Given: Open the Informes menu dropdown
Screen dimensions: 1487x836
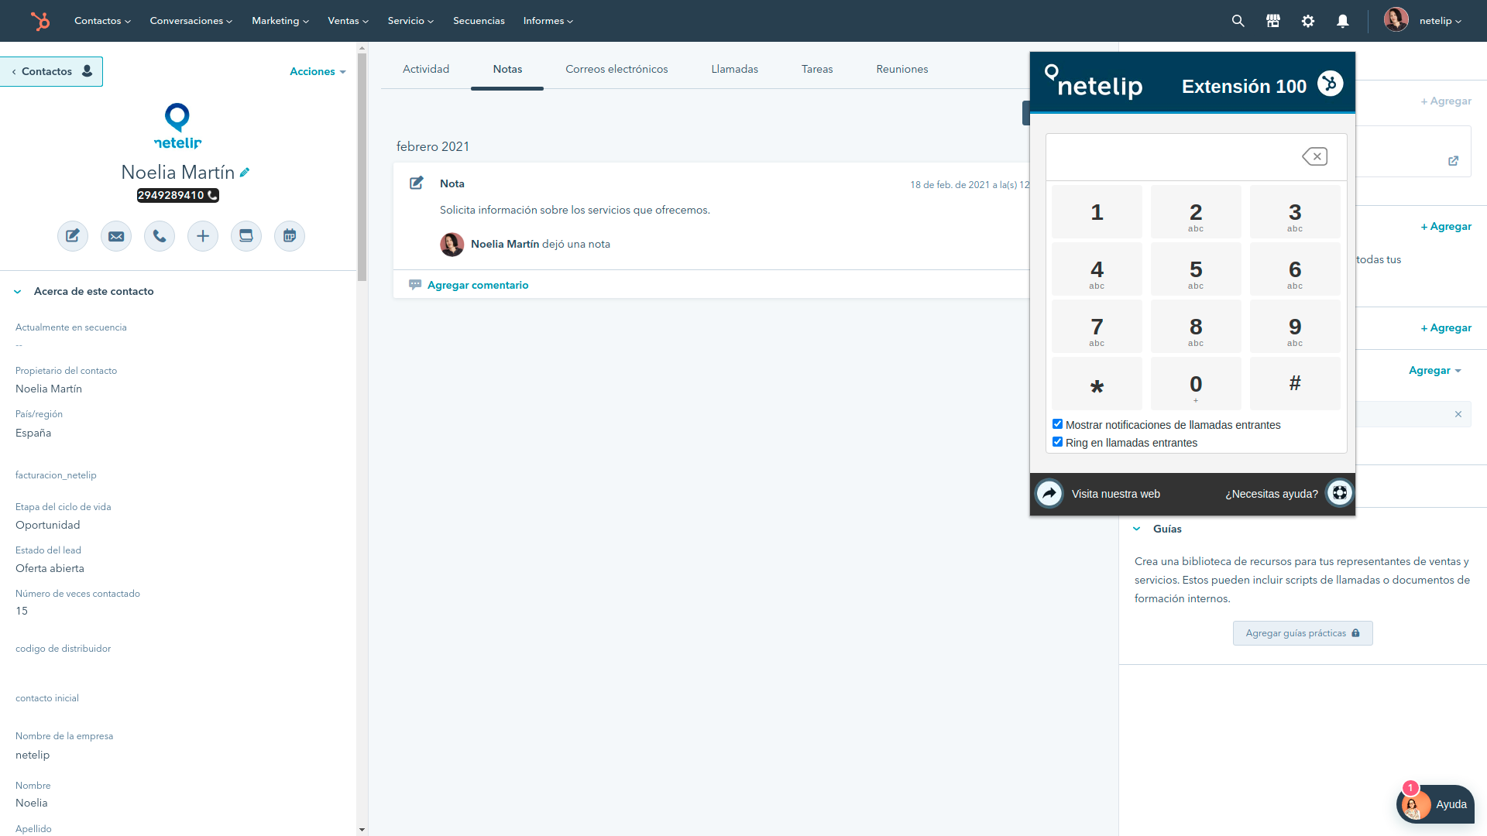Looking at the screenshot, I should [x=548, y=21].
